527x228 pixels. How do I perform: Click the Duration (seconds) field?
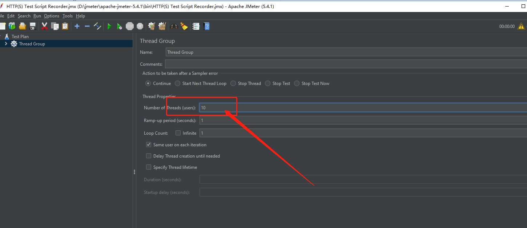363,179
